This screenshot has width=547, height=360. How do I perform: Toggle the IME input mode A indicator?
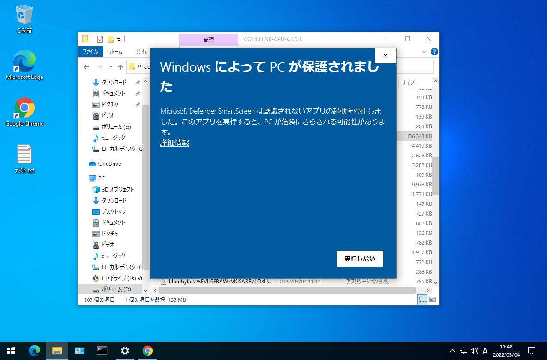(x=485, y=351)
